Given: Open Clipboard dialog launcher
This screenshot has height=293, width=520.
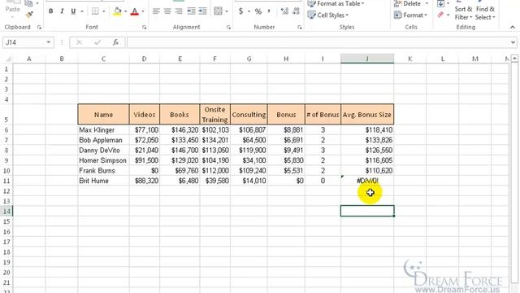Looking at the screenshot, I should pos(40,27).
